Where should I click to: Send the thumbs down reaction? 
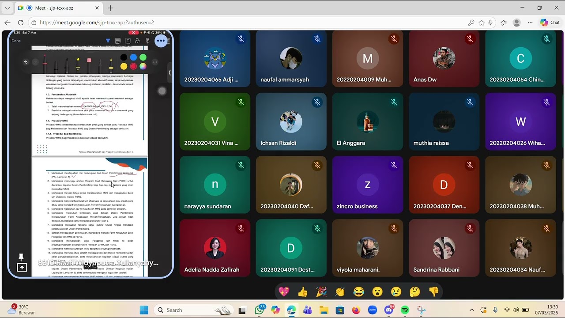tap(434, 291)
